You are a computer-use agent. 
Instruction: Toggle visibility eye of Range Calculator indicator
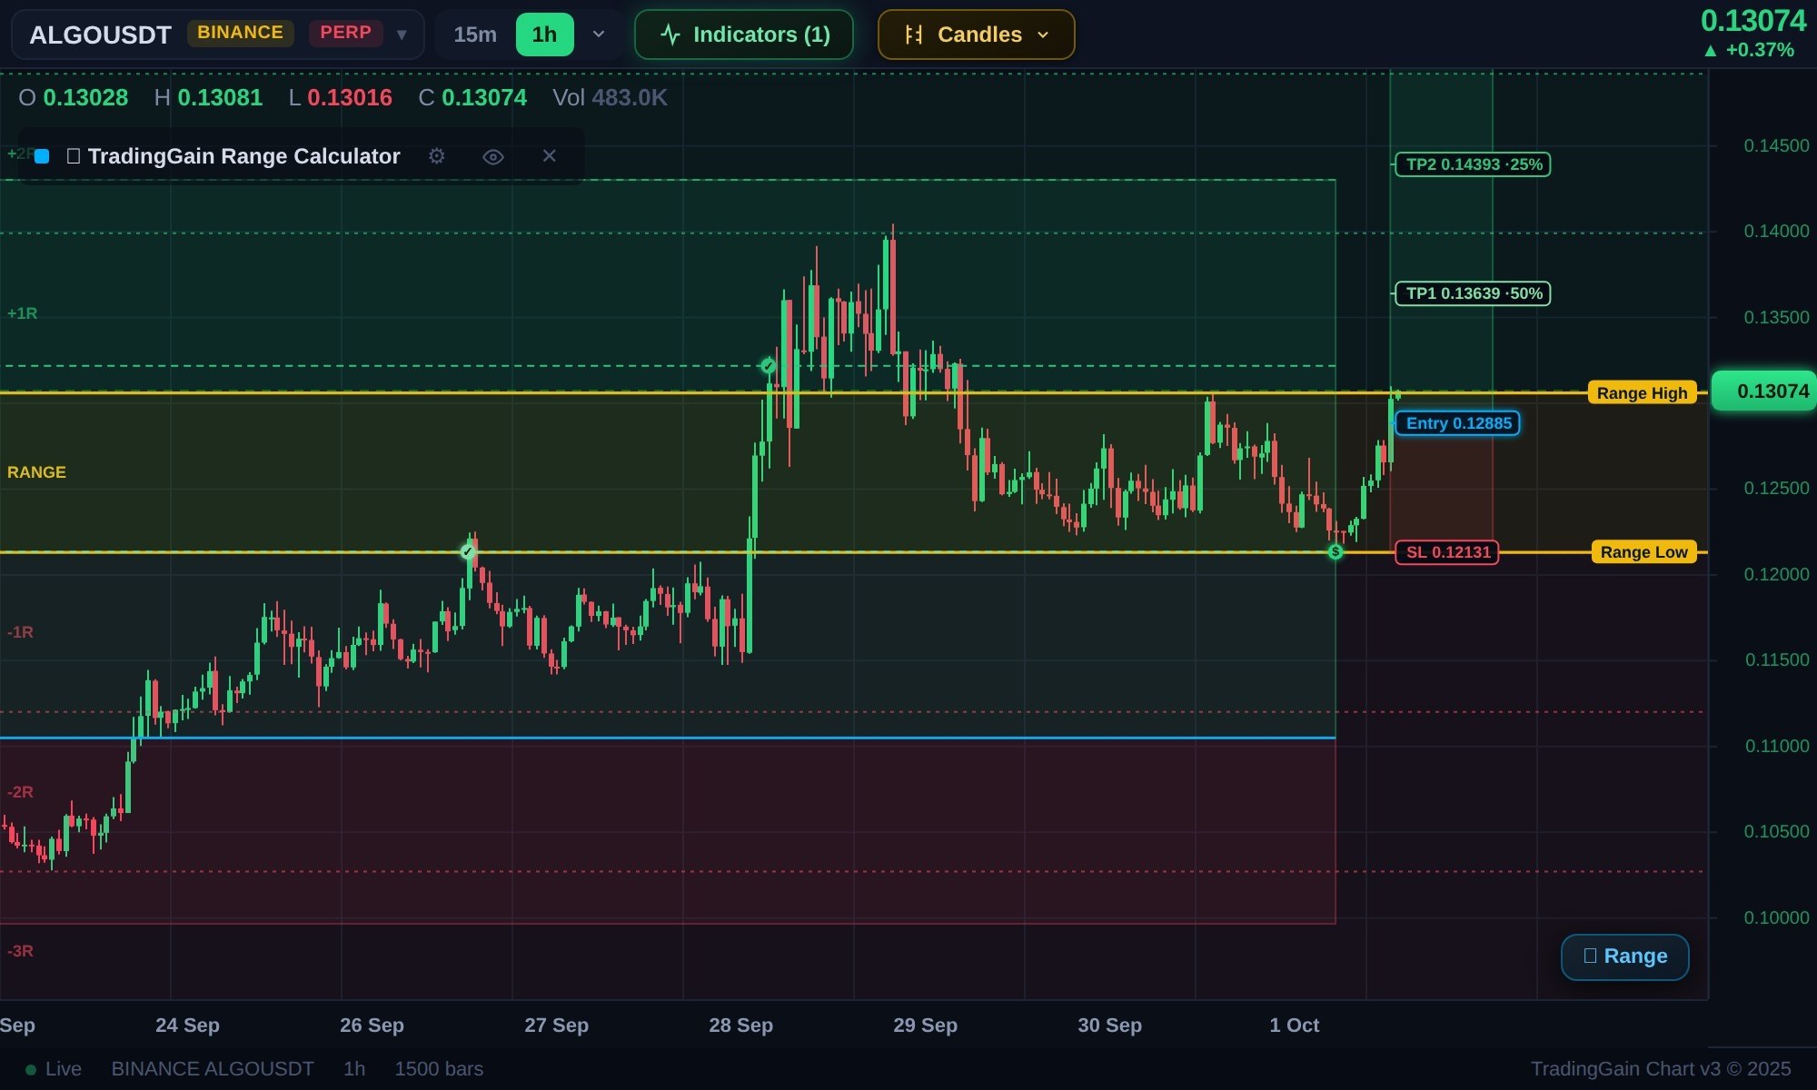click(x=493, y=156)
